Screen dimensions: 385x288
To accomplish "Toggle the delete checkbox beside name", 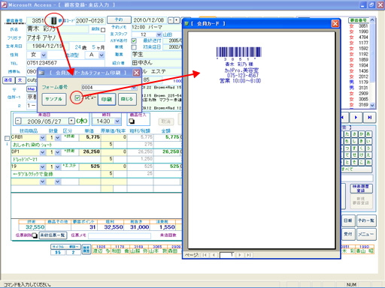I will click(103, 30).
